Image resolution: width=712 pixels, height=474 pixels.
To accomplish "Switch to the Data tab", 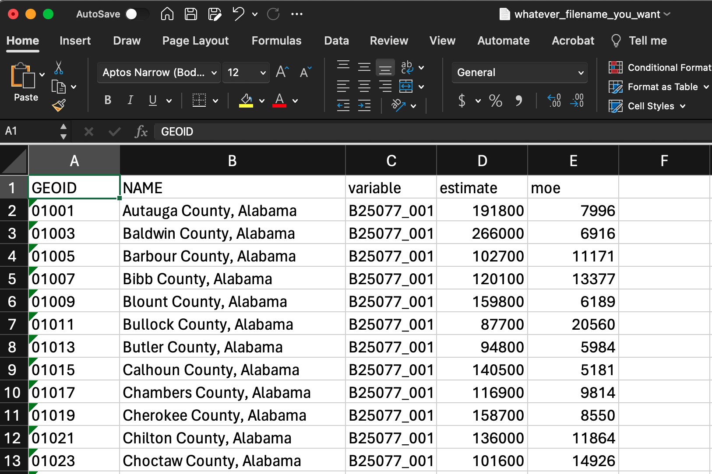I will click(336, 41).
